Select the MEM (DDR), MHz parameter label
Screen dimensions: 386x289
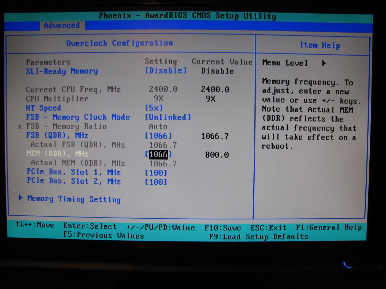pyautogui.click(x=57, y=154)
